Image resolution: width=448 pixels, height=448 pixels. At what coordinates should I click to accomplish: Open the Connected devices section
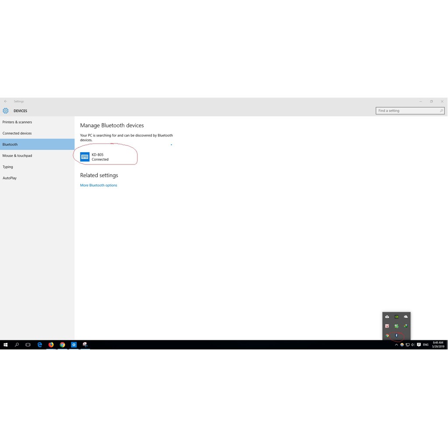click(x=17, y=133)
